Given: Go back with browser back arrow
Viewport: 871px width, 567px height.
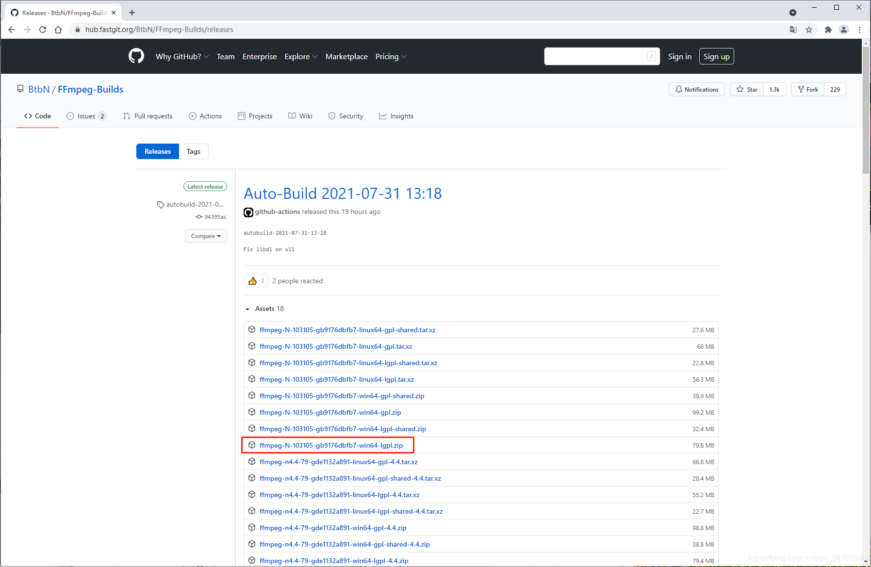Looking at the screenshot, I should (x=12, y=30).
